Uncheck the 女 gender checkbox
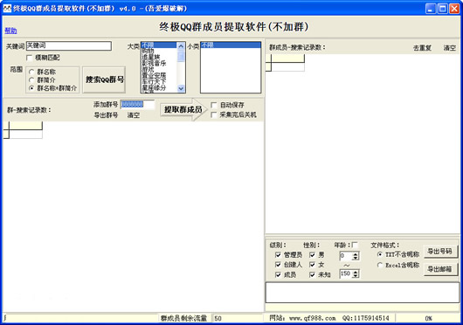This screenshot has height=325, width=463. pyautogui.click(x=312, y=265)
